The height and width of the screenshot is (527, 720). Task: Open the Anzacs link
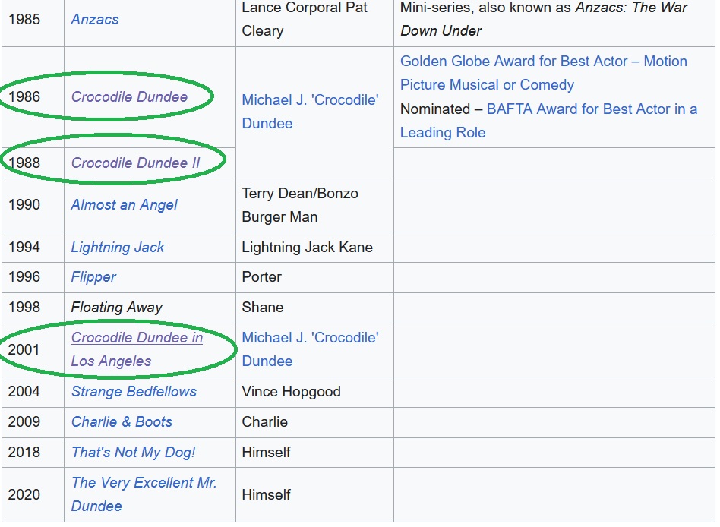point(95,19)
